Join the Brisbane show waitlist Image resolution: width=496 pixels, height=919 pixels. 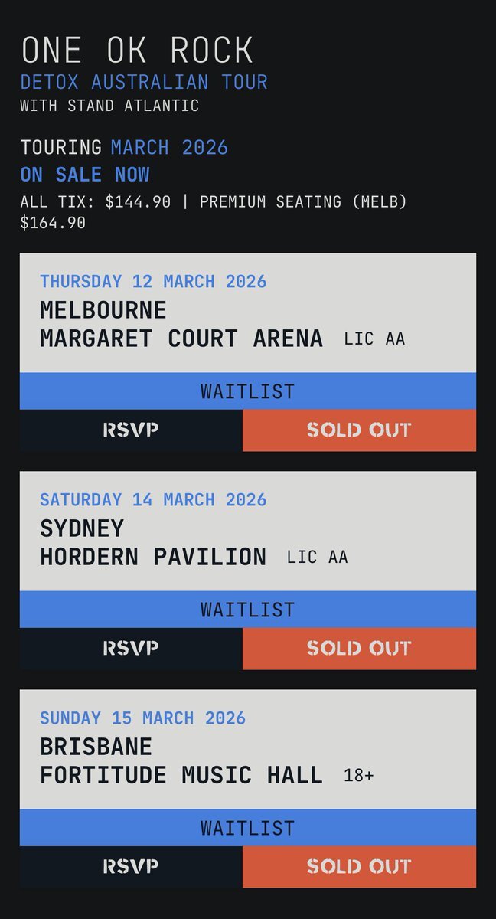pyautogui.click(x=247, y=828)
